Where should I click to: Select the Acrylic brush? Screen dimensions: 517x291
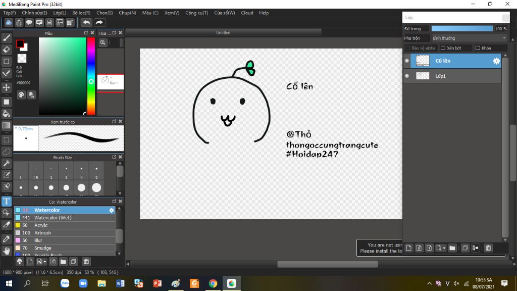pos(65,225)
